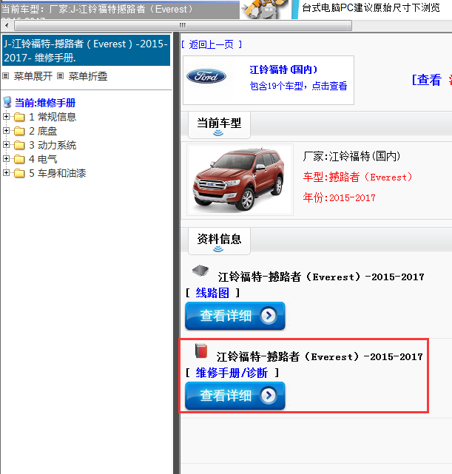Select '1 常规信息' tree item

(x=53, y=117)
